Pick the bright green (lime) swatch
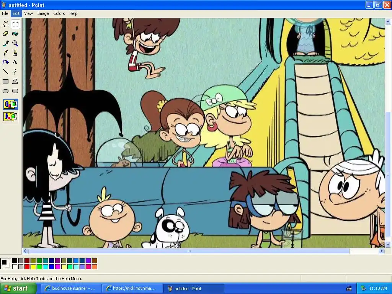This screenshot has width=392, height=294. 39,266
